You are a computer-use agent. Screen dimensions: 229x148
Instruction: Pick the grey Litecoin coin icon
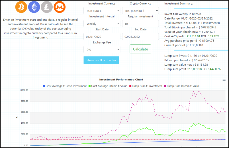tap(47, 7)
